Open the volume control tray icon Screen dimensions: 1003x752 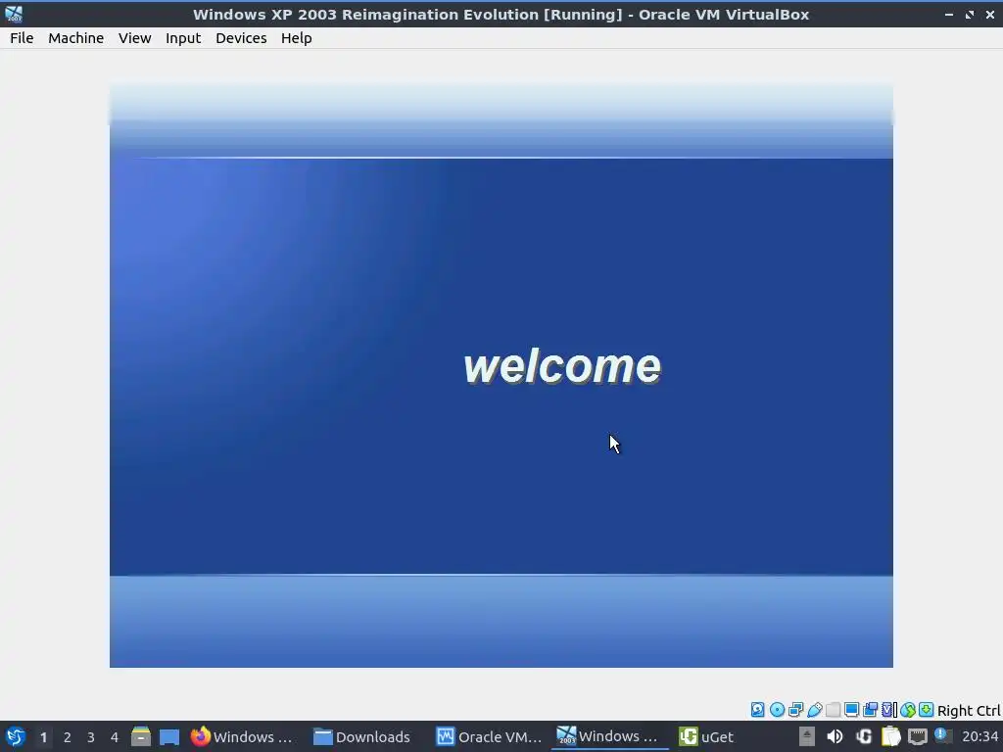(x=835, y=736)
